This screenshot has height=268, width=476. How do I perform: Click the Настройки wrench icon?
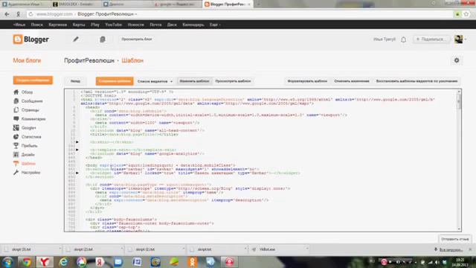[16, 172]
